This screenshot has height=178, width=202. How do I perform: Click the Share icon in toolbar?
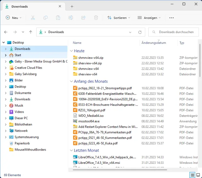coord(83,18)
